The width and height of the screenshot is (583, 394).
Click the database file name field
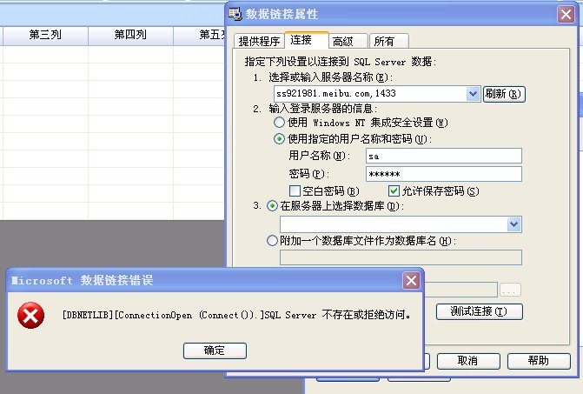pyautogui.click(x=401, y=257)
